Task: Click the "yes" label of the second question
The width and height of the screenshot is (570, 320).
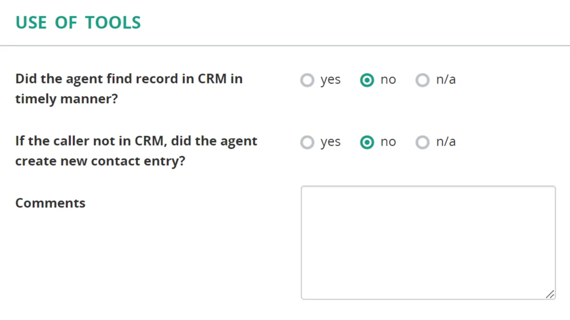Action: pos(330,142)
